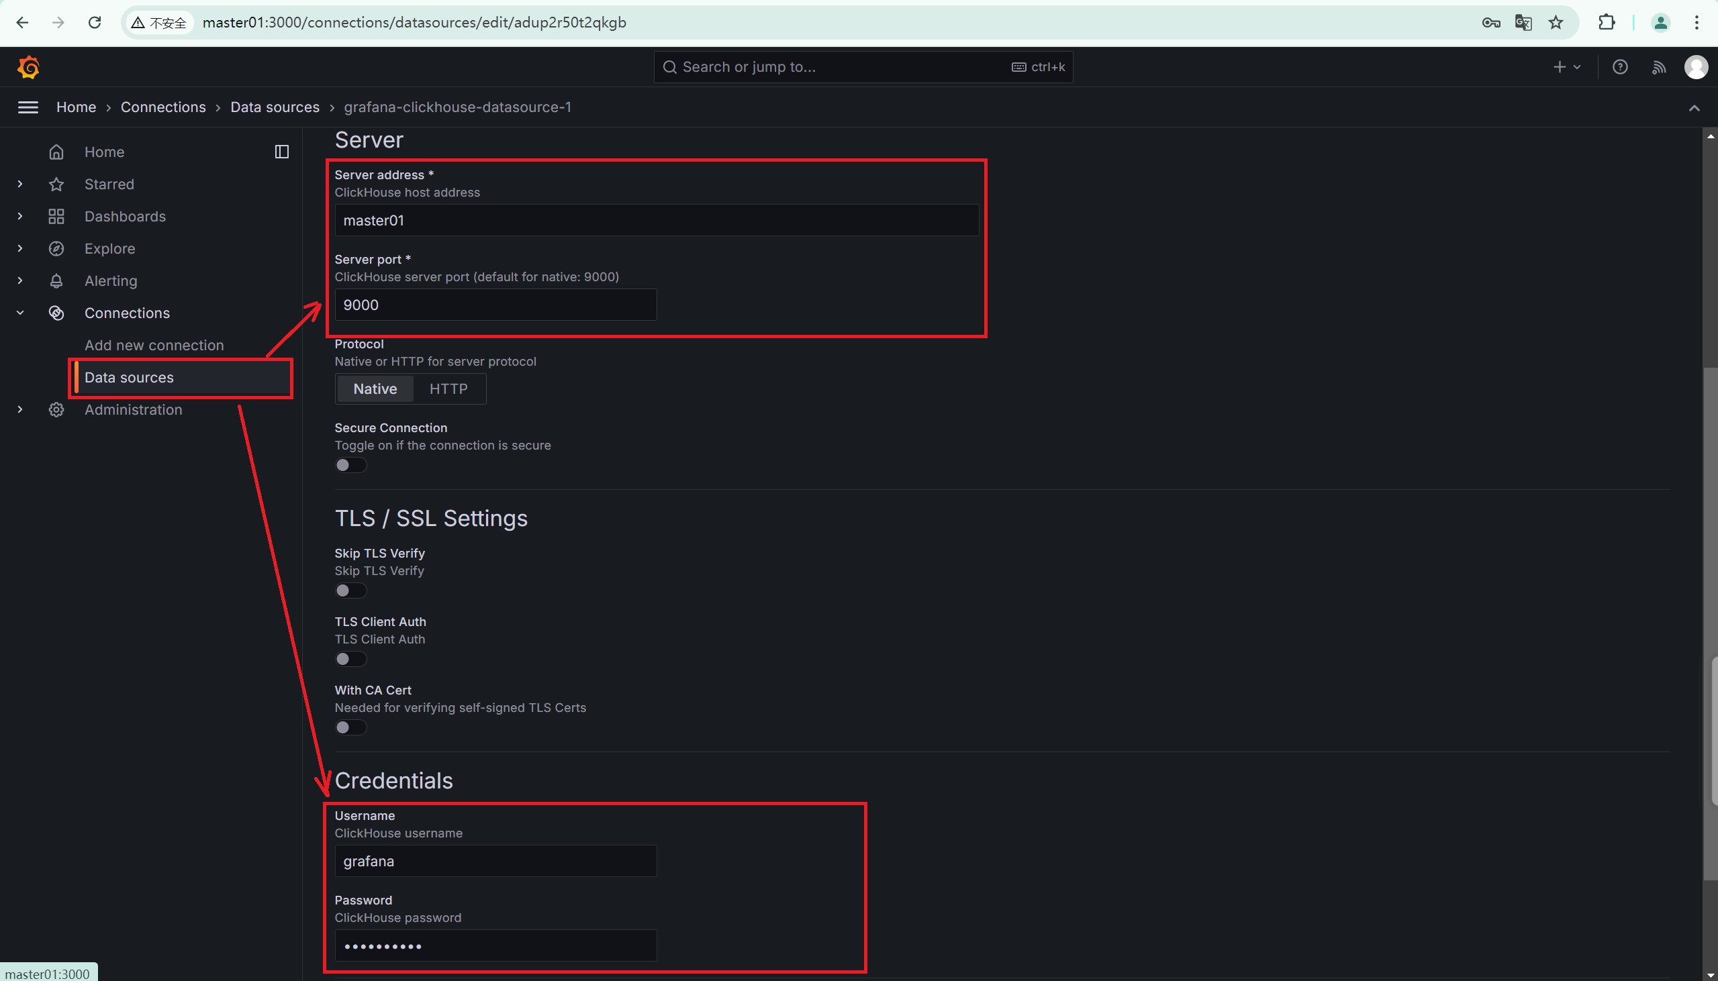1718x981 pixels.
Task: Bookmark page with star icon
Action: tap(1556, 23)
